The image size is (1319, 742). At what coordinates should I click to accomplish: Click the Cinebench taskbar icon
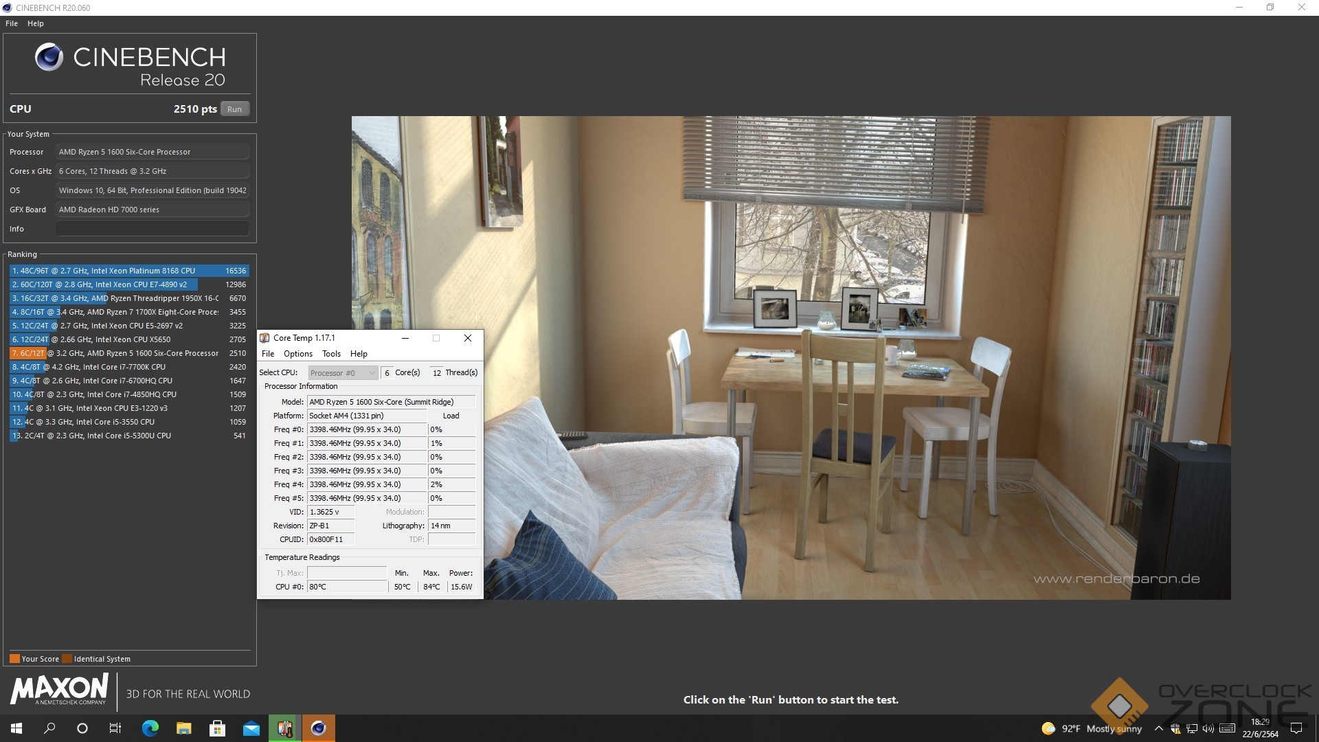pos(318,728)
